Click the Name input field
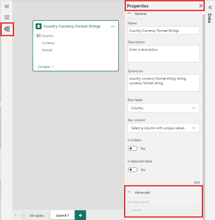Screen dimensions: 215x220 point(164,30)
